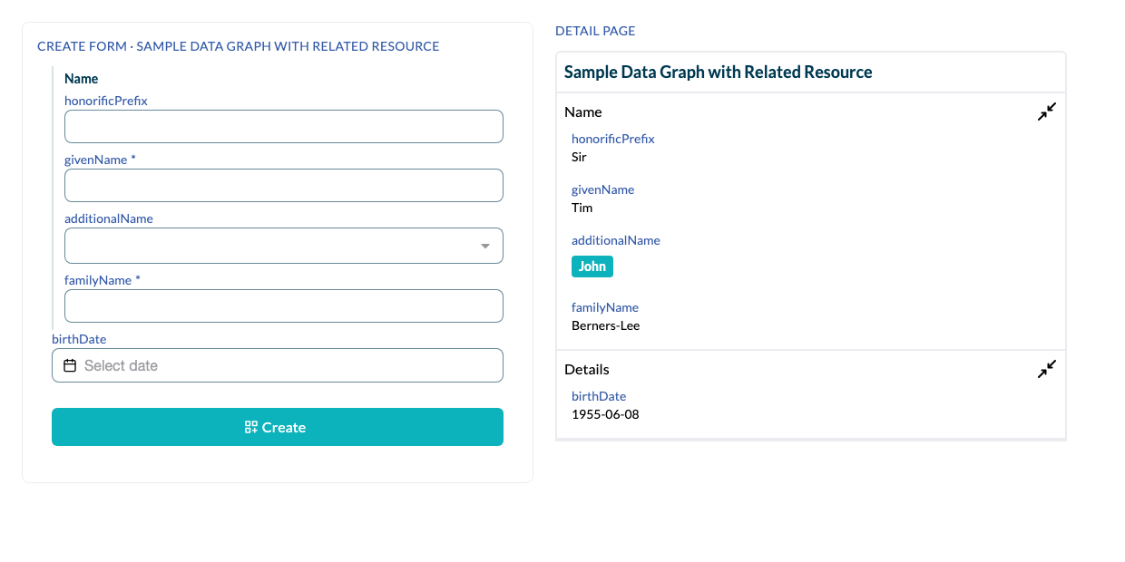The image size is (1125, 562).
Task: Open the birthDate Select date picker
Action: point(278,365)
